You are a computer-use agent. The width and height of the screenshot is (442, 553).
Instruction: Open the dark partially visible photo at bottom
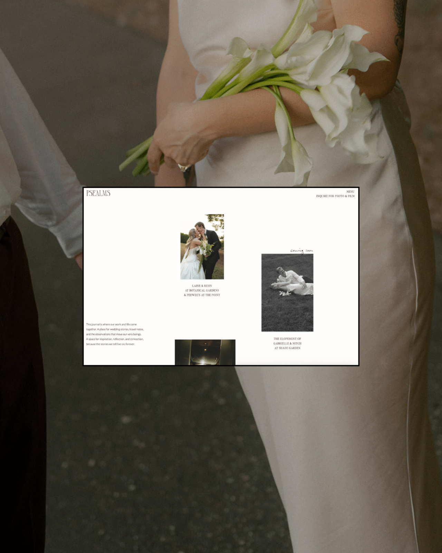pos(205,352)
